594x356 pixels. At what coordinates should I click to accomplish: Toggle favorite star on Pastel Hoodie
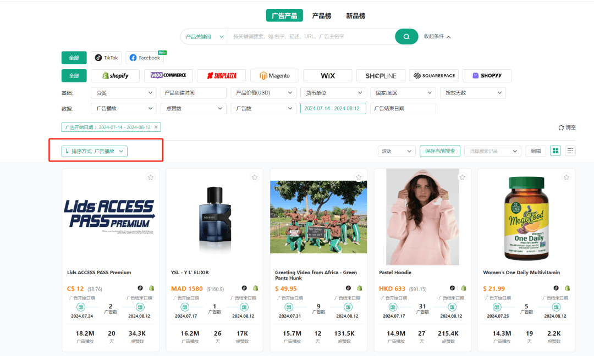pyautogui.click(x=462, y=177)
